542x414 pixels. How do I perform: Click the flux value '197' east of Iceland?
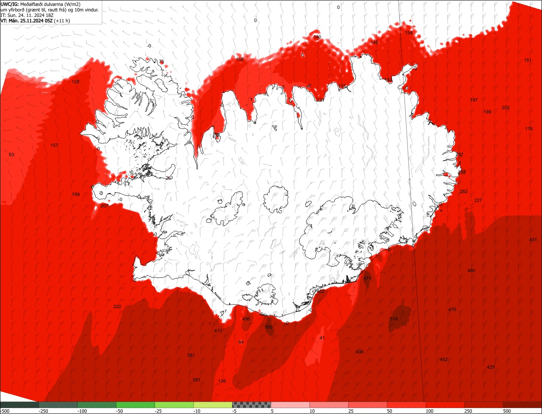pos(474,100)
